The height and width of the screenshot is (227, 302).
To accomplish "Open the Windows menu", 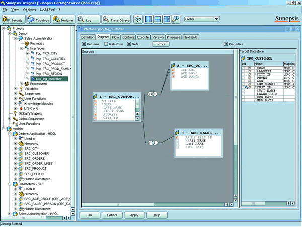I will tap(29, 9).
